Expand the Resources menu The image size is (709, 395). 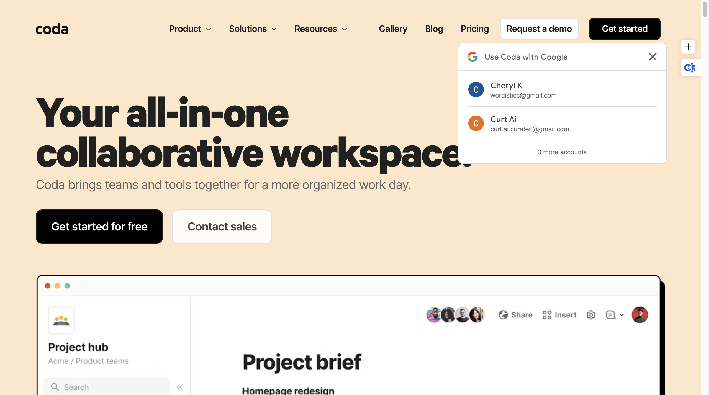321,29
